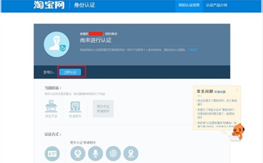The image size is (263, 163).
Task: Click the 更多权益 敬请期待 placeholder box
Action: click(103, 109)
